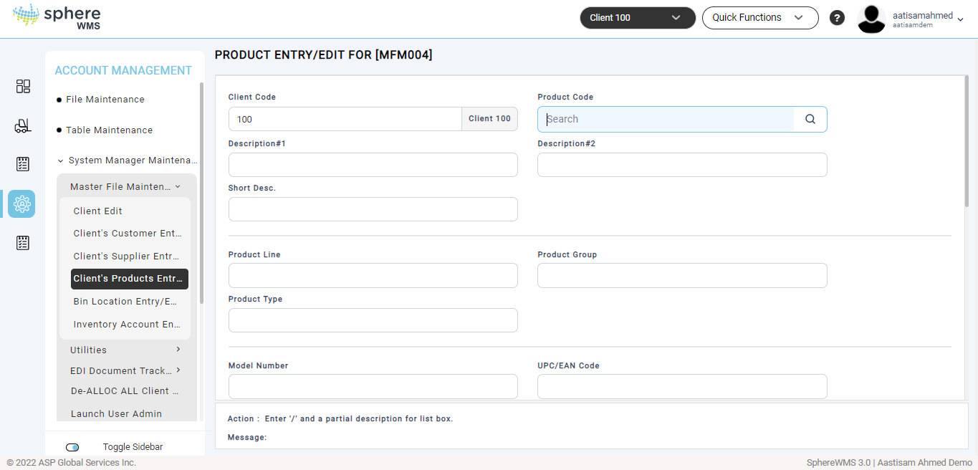This screenshot has width=978, height=470.
Task: Click the Product Type input field
Action: [x=373, y=320]
